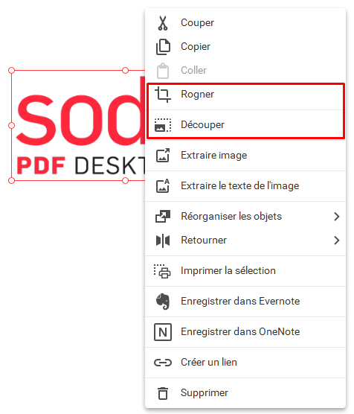The width and height of the screenshot is (354, 414).
Task: Click the top-left resize handle of the logo
Action: (11, 70)
